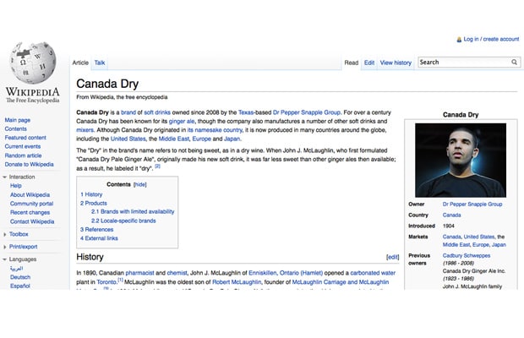Switch to Deutsch language version
524x338 pixels.
coord(20,277)
